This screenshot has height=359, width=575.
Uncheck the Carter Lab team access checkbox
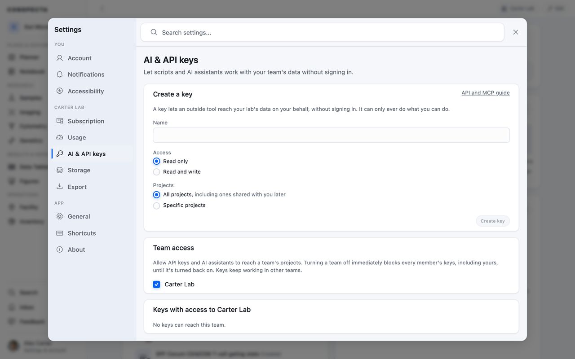pos(156,285)
